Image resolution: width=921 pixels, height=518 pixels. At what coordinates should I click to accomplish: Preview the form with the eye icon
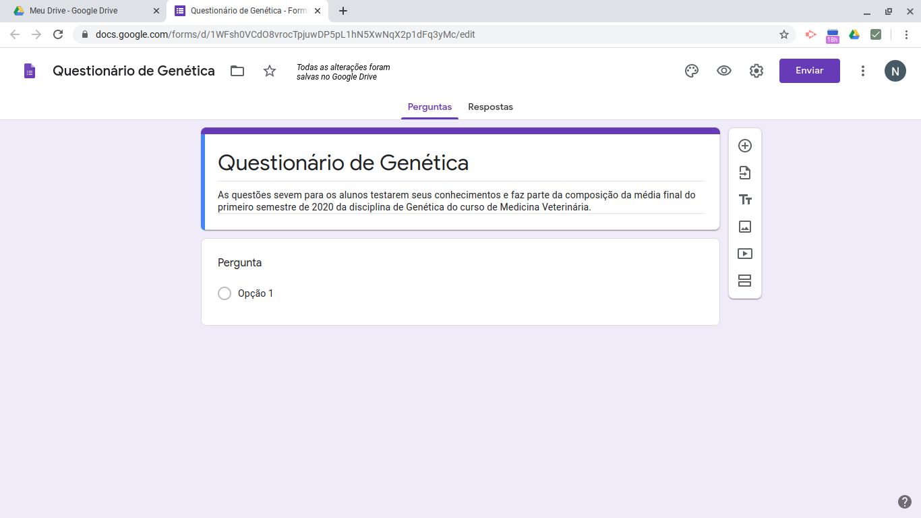pyautogui.click(x=724, y=71)
